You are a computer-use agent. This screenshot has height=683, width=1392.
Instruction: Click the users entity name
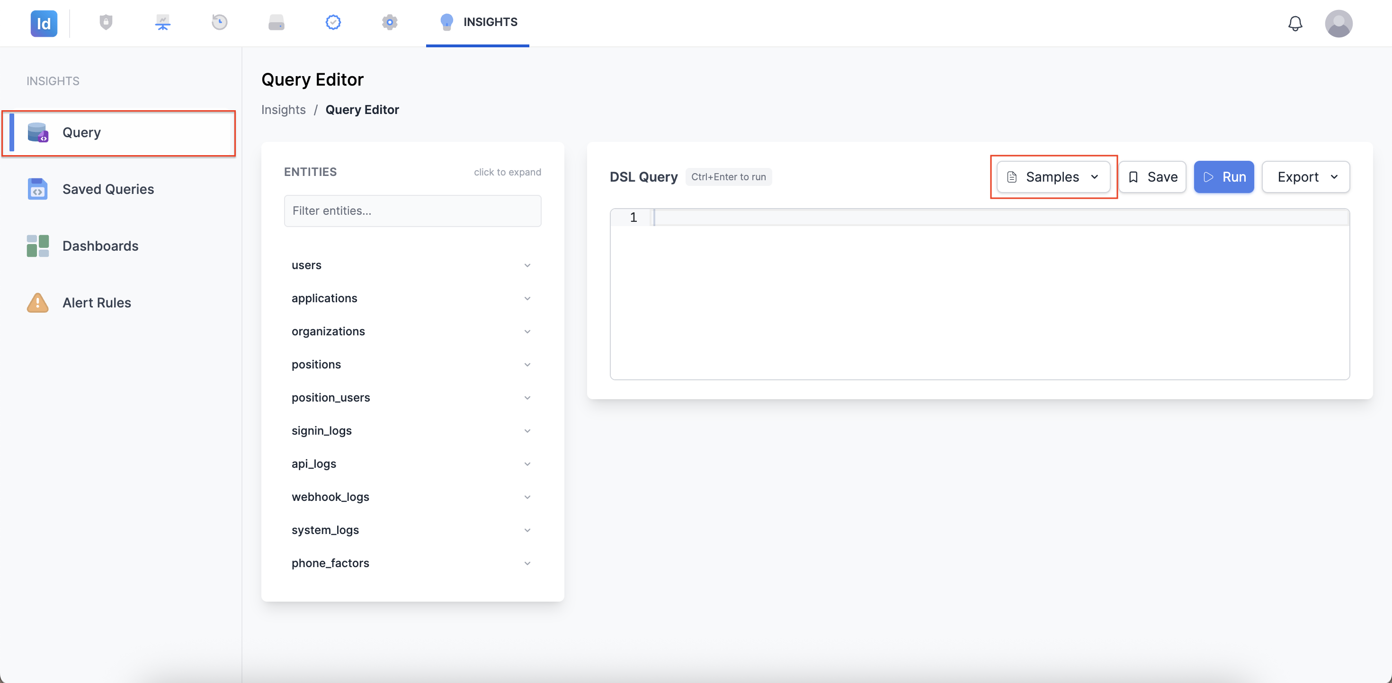[306, 265]
